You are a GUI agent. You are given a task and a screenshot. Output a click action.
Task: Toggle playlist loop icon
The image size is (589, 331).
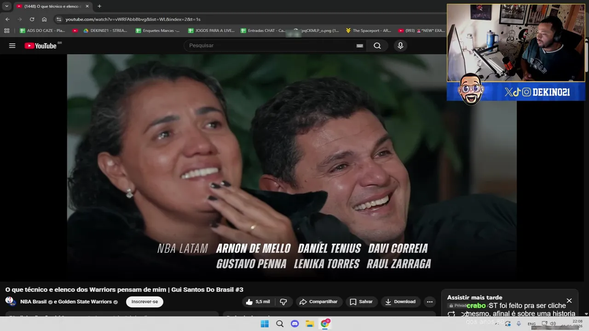(451, 314)
